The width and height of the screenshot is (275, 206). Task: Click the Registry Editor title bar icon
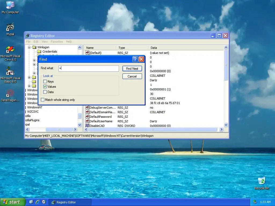[27, 36]
